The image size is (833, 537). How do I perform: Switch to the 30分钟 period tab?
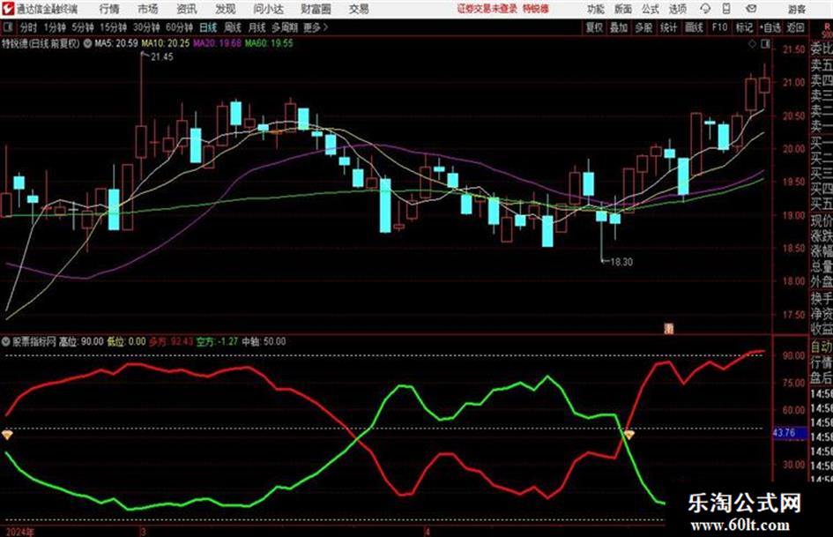click(x=146, y=27)
